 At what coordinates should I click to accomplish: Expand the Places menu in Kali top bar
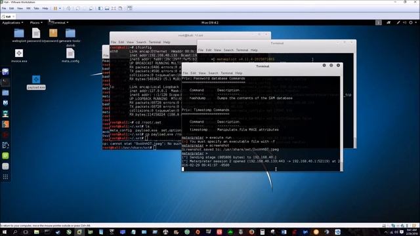pos(36,23)
